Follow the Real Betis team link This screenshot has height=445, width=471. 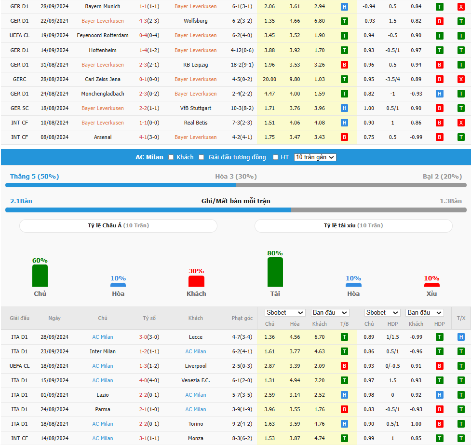[x=196, y=123]
